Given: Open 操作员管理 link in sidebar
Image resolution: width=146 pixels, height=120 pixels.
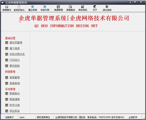Looking at the screenshot, I should pyautogui.click(x=16, y=42).
